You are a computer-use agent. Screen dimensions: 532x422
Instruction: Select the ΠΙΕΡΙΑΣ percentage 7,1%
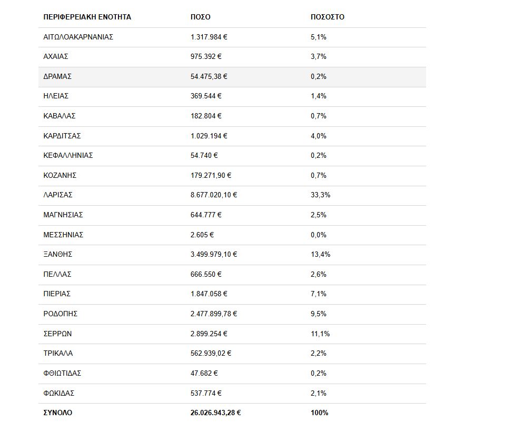click(318, 294)
